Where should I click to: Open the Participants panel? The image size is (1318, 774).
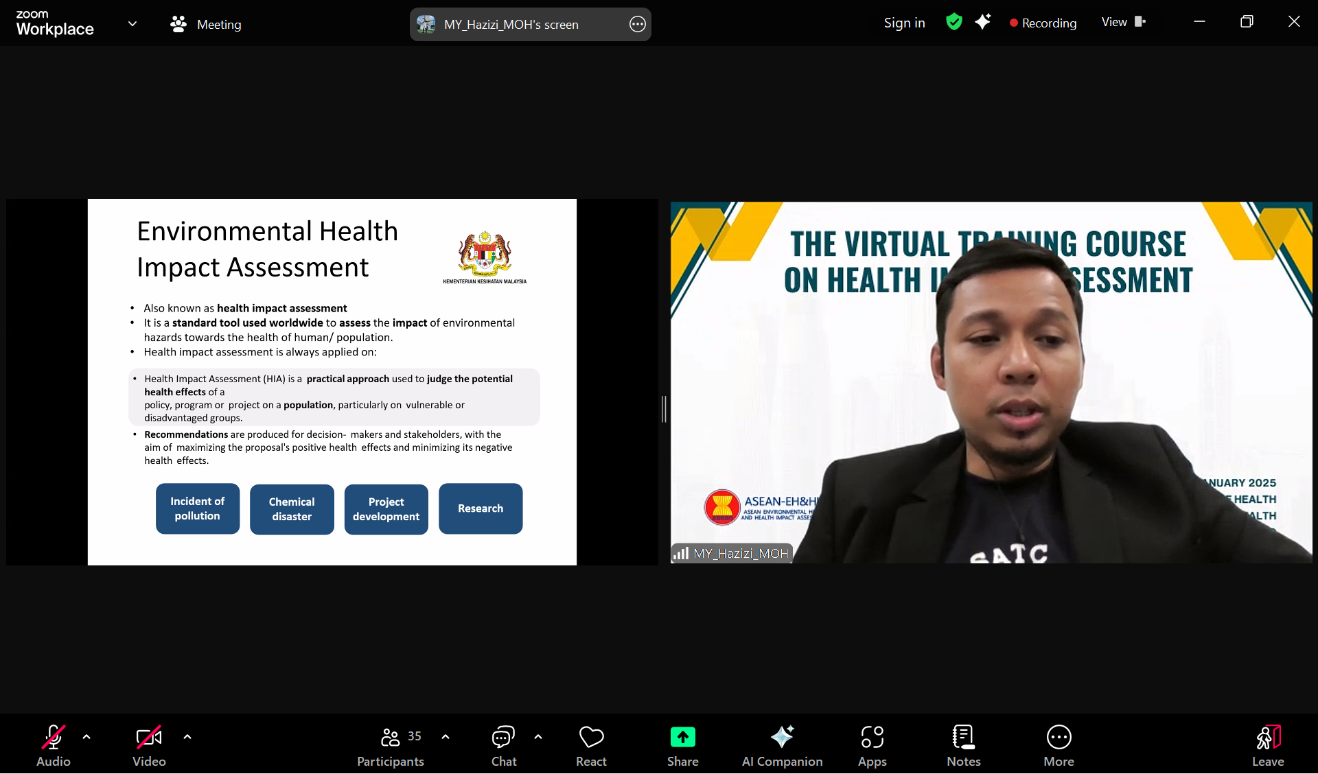pyautogui.click(x=390, y=745)
